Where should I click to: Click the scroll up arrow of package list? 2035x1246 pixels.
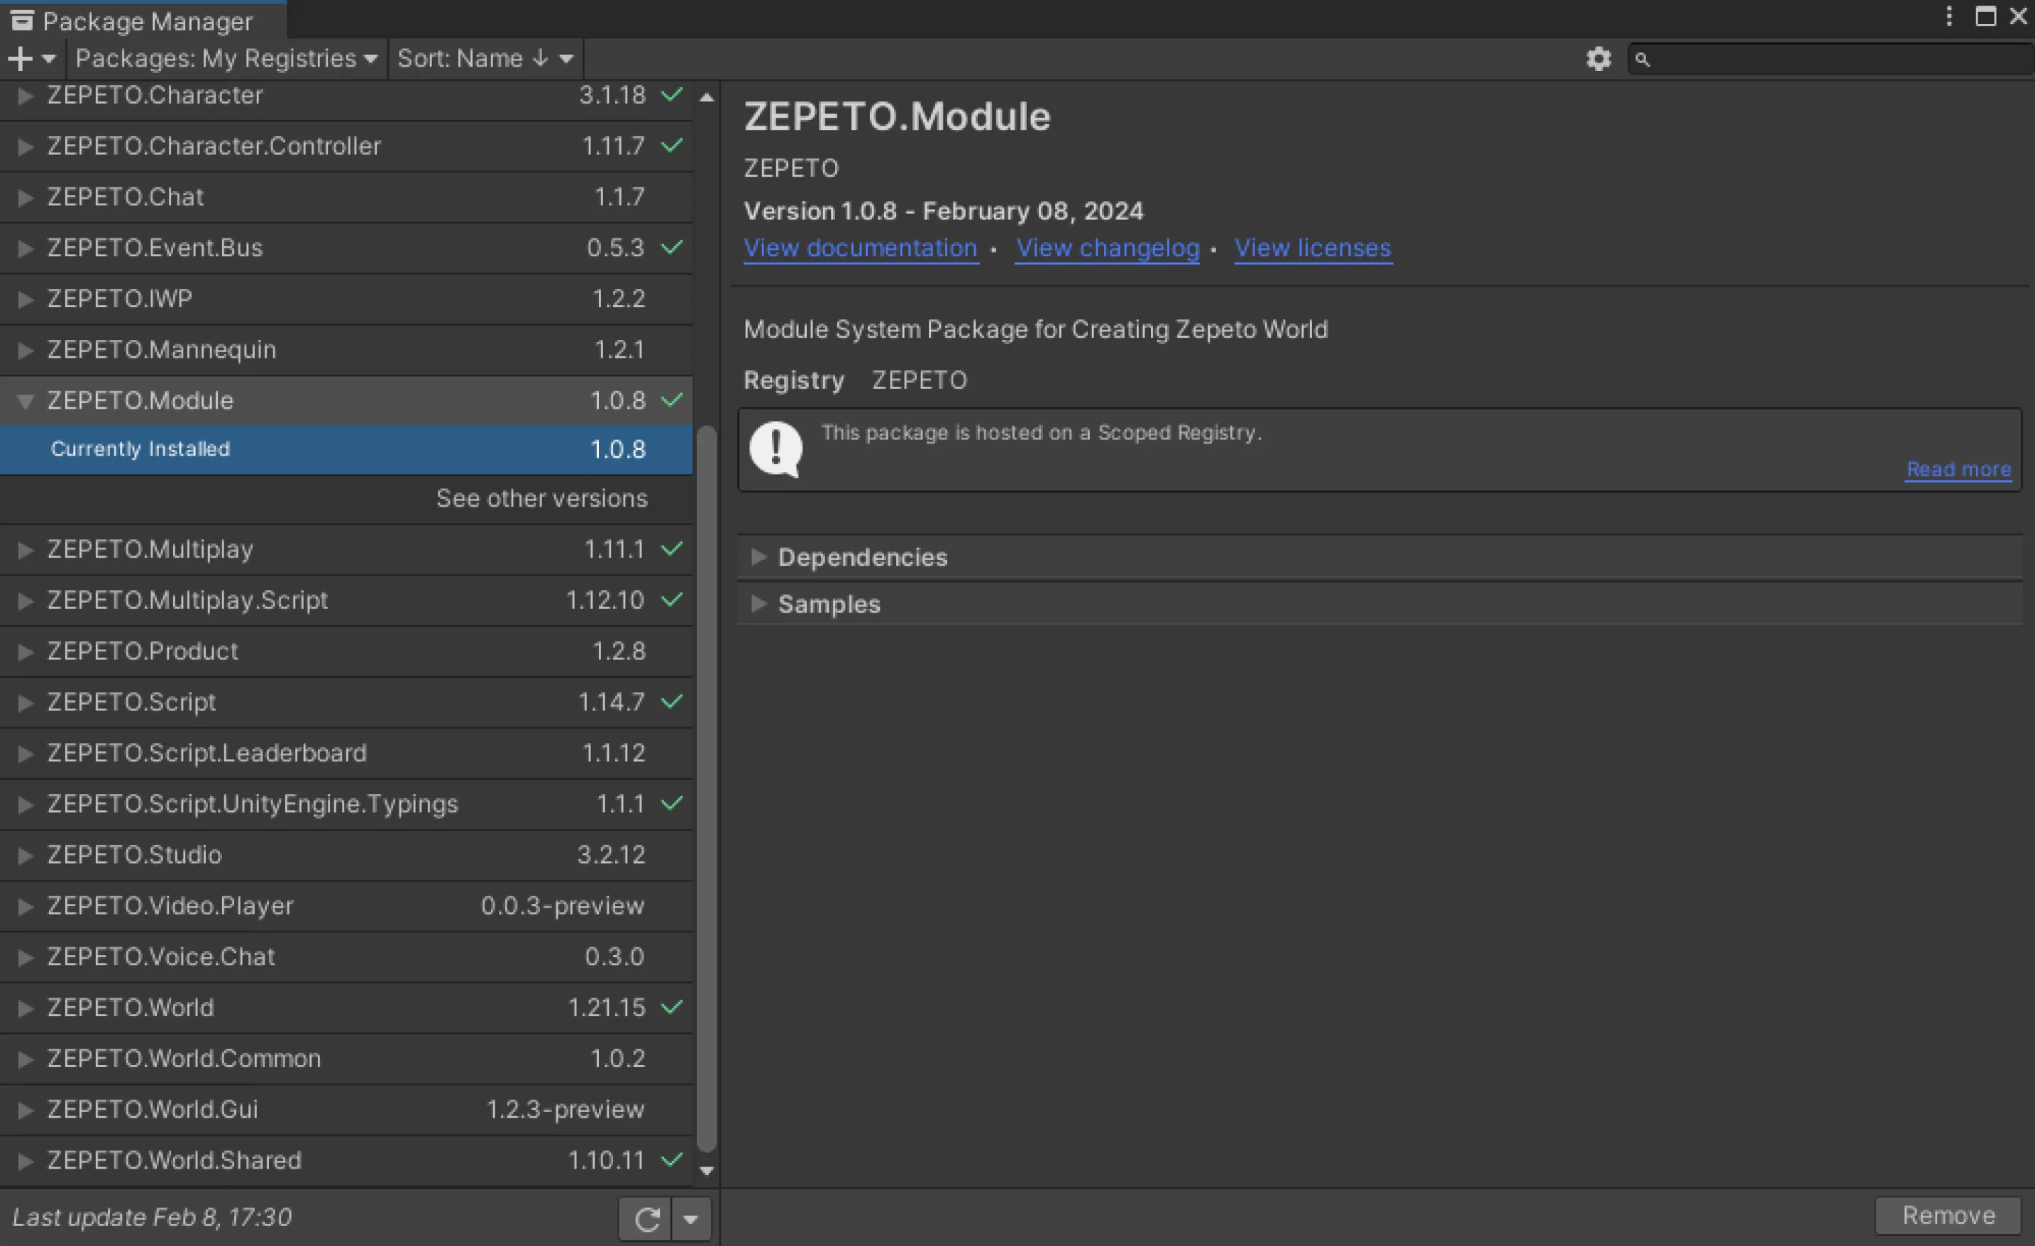point(706,97)
